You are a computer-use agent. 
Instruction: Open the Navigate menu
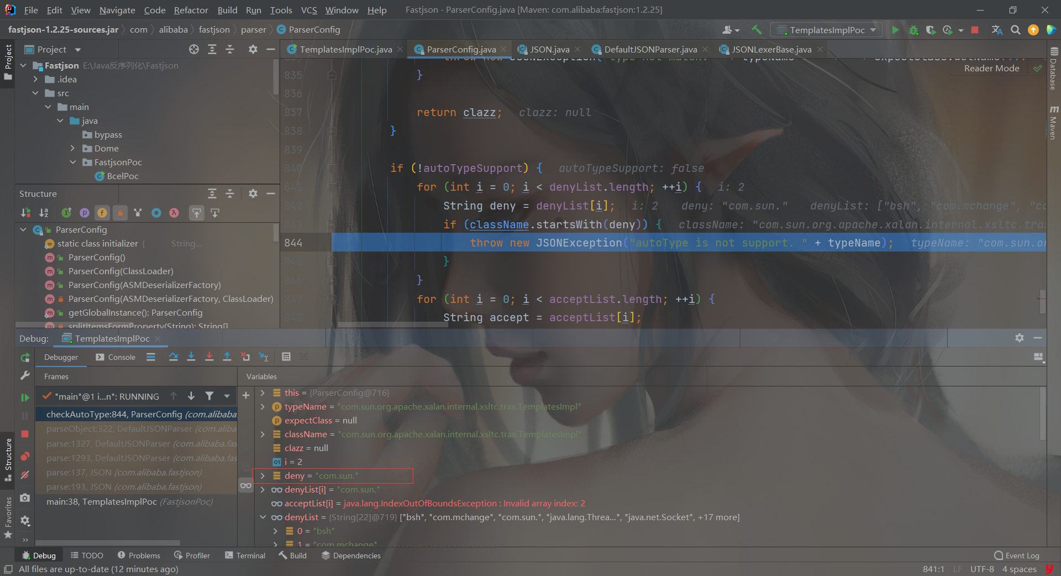click(117, 10)
